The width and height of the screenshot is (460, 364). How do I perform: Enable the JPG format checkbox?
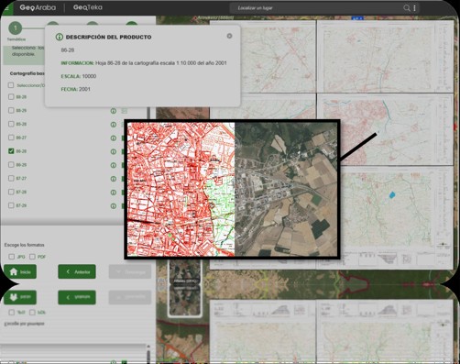[x=11, y=257]
